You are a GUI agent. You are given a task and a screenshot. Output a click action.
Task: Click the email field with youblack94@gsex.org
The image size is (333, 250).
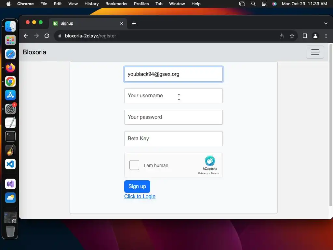(174, 74)
